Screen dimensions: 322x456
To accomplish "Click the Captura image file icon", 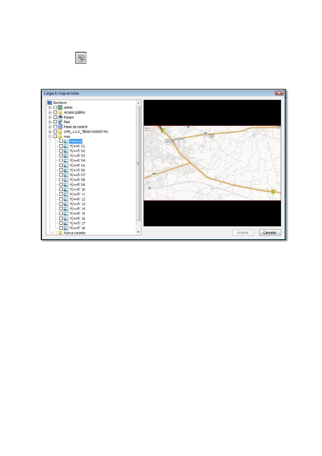I will [66, 141].
